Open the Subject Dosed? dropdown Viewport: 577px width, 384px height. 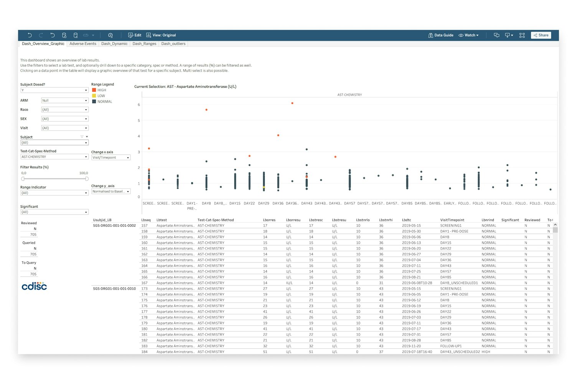(x=54, y=90)
